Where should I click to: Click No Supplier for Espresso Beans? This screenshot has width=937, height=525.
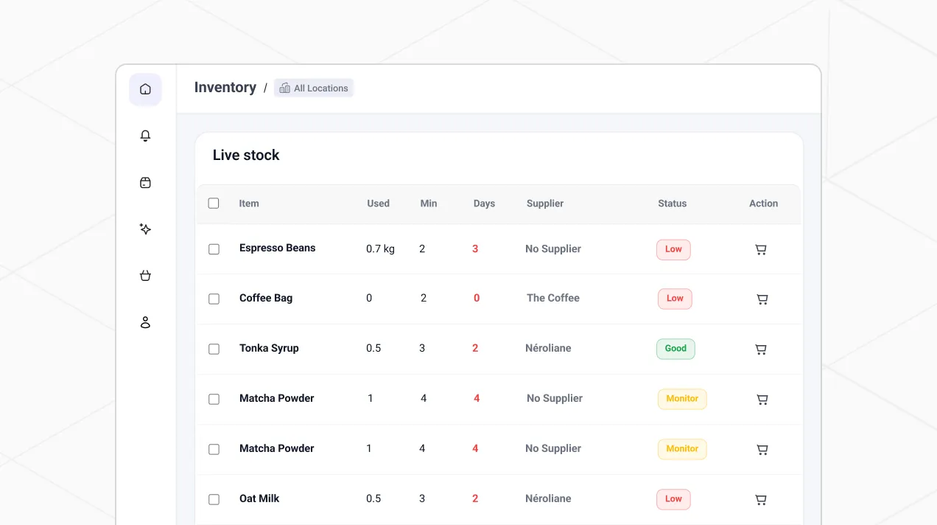(553, 249)
